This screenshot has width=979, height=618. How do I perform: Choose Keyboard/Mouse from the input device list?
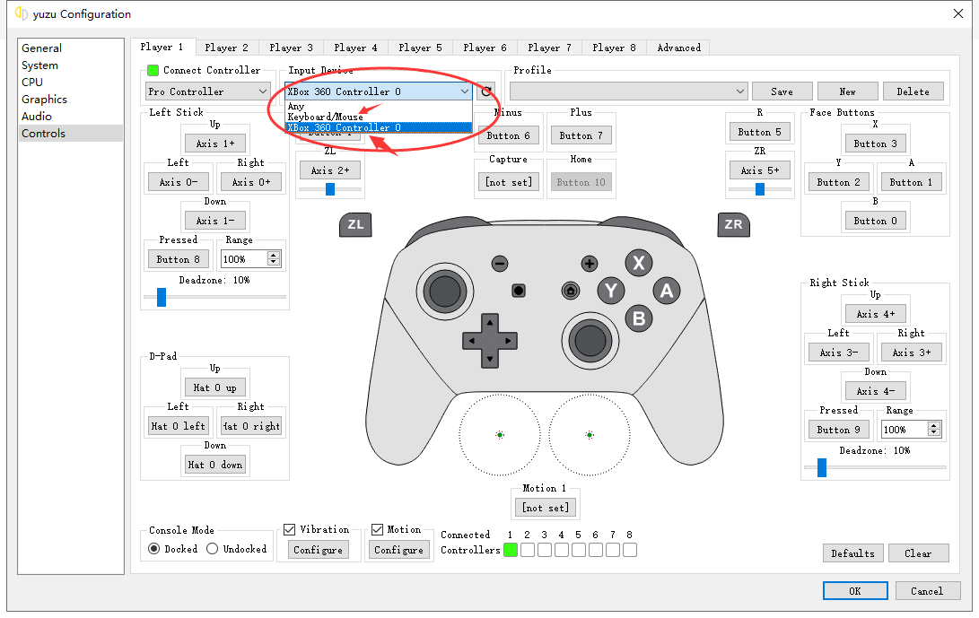coord(325,117)
